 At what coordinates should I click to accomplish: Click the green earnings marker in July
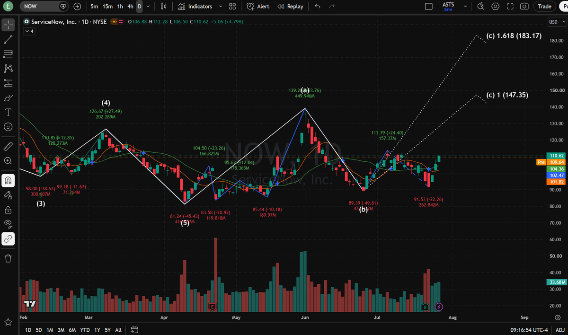coord(425,307)
